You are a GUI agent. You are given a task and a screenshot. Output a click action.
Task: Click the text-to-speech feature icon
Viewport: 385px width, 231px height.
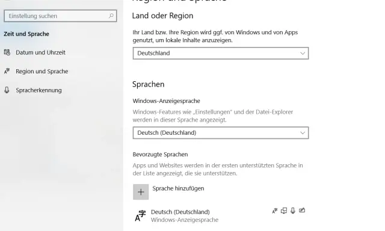(284, 211)
